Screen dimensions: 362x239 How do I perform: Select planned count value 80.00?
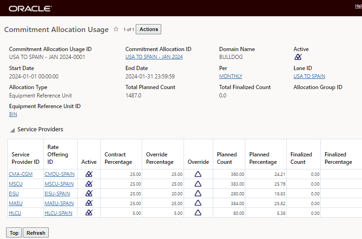click(238, 213)
